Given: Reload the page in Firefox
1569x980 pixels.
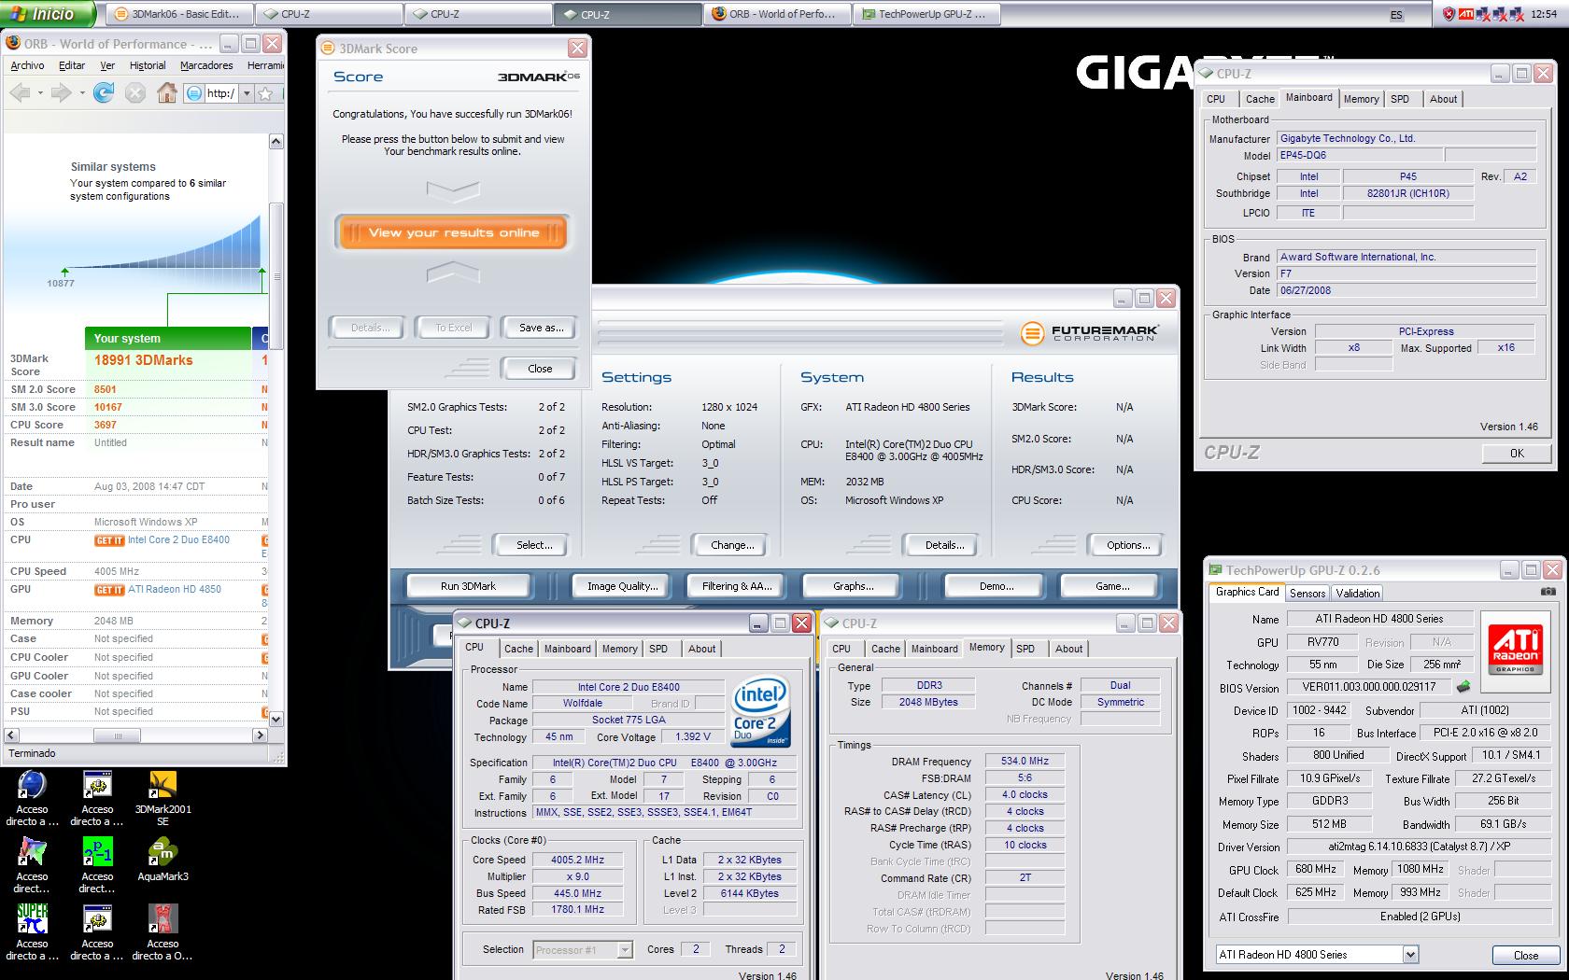Looking at the screenshot, I should pyautogui.click(x=104, y=92).
